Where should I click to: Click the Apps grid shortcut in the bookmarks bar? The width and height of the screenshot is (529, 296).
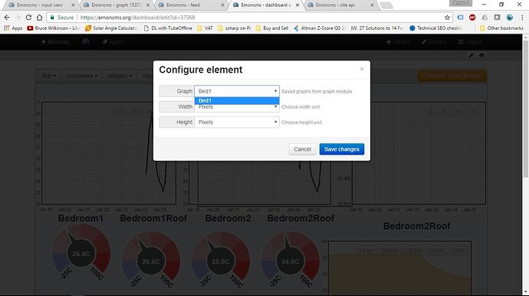(13, 28)
